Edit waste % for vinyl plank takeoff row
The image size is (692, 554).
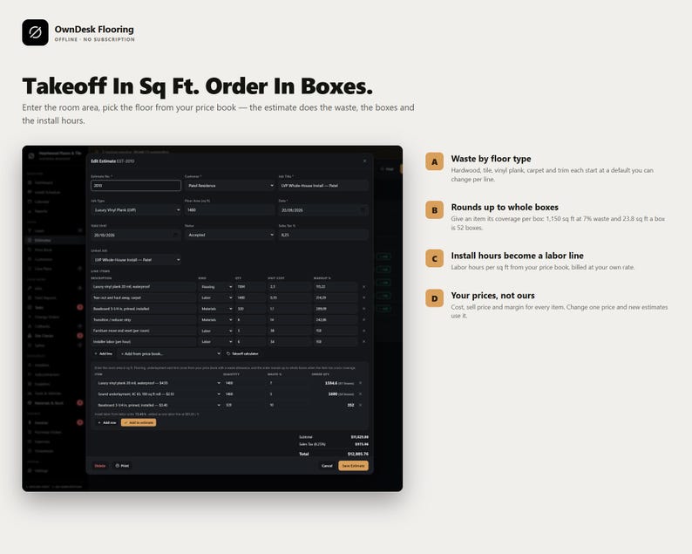tap(288, 383)
